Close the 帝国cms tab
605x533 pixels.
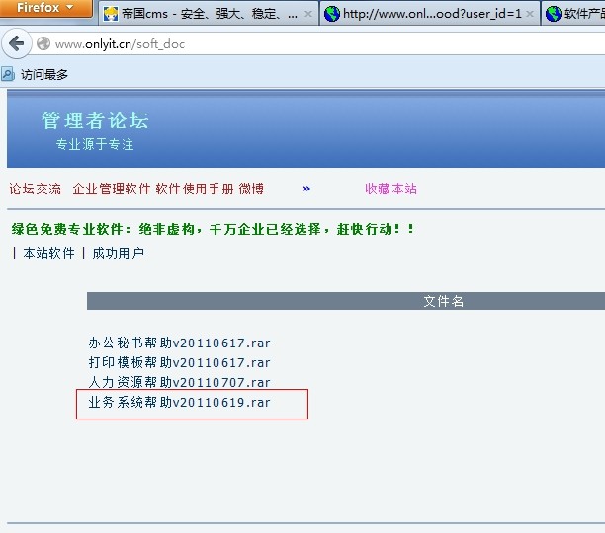point(308,14)
